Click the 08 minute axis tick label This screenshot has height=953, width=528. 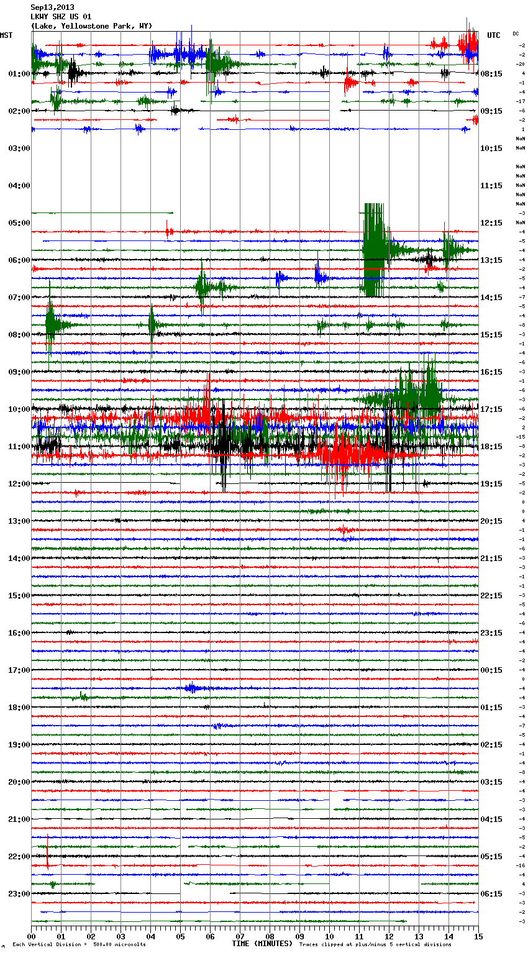point(270,936)
